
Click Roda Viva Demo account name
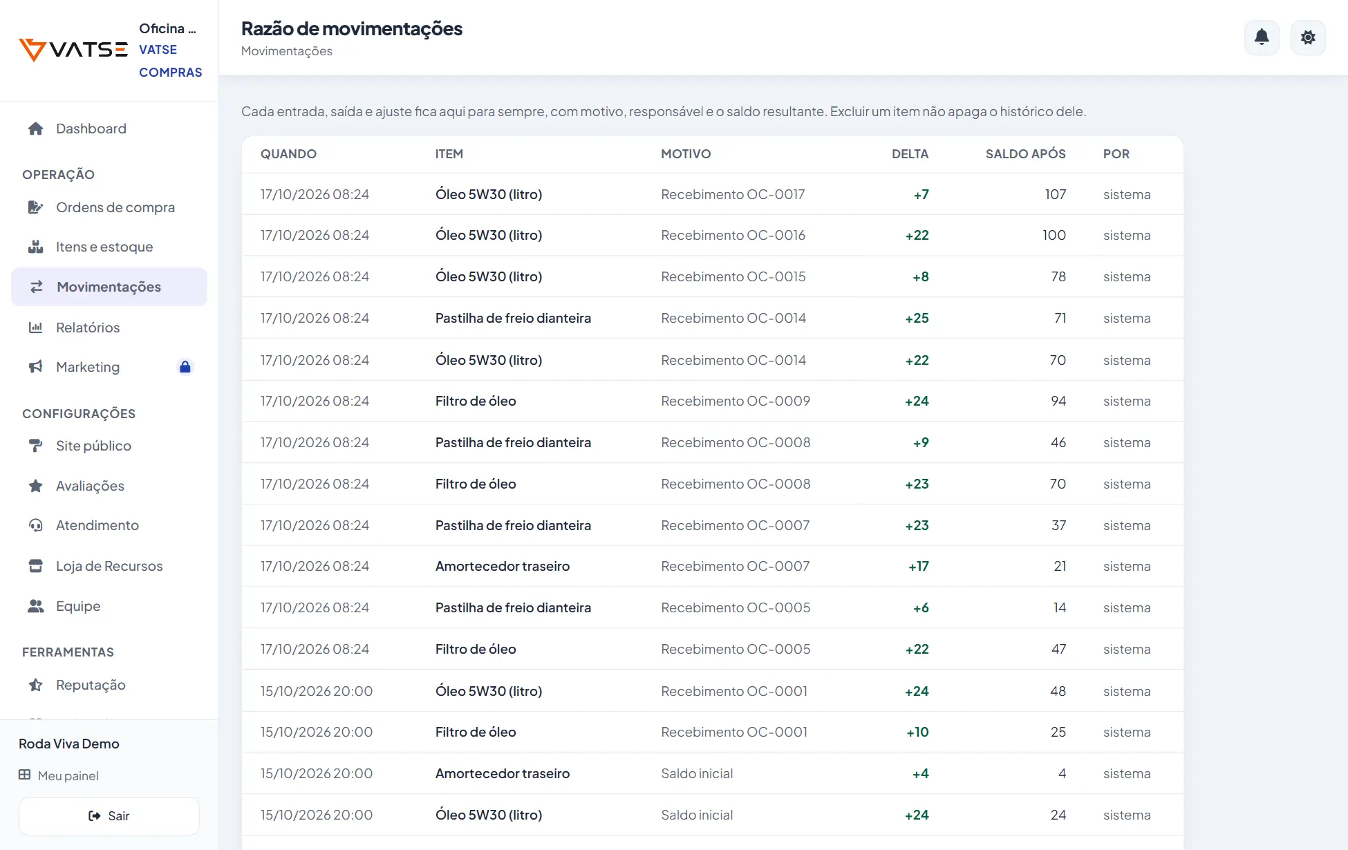[69, 744]
